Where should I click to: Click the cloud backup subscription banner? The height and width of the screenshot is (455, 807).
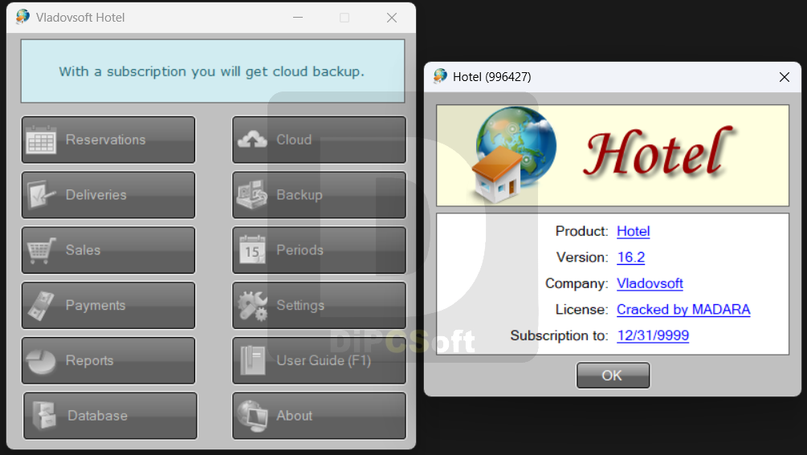pyautogui.click(x=213, y=71)
